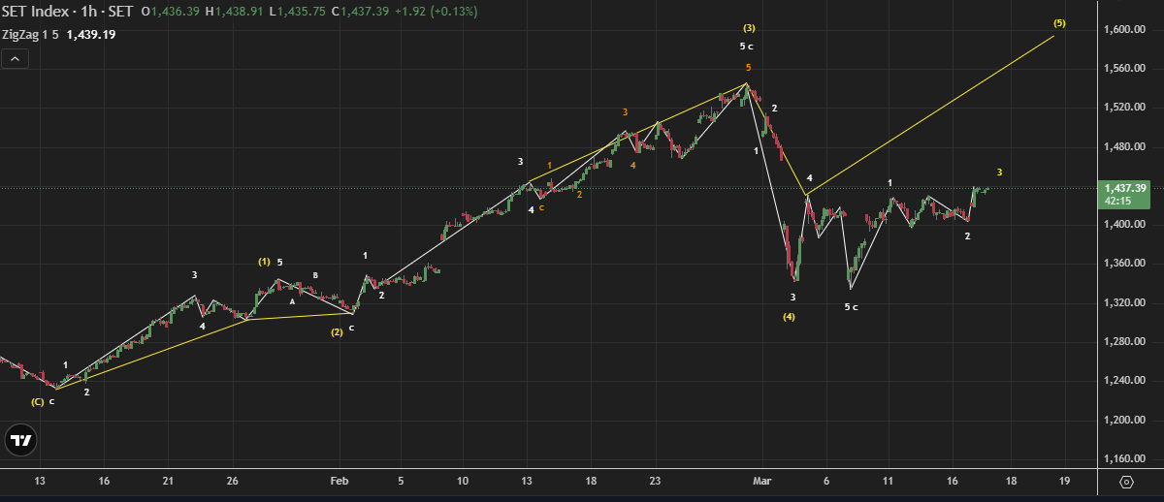
Task: Select the yellow (3) wave label at the peak
Action: click(x=749, y=27)
